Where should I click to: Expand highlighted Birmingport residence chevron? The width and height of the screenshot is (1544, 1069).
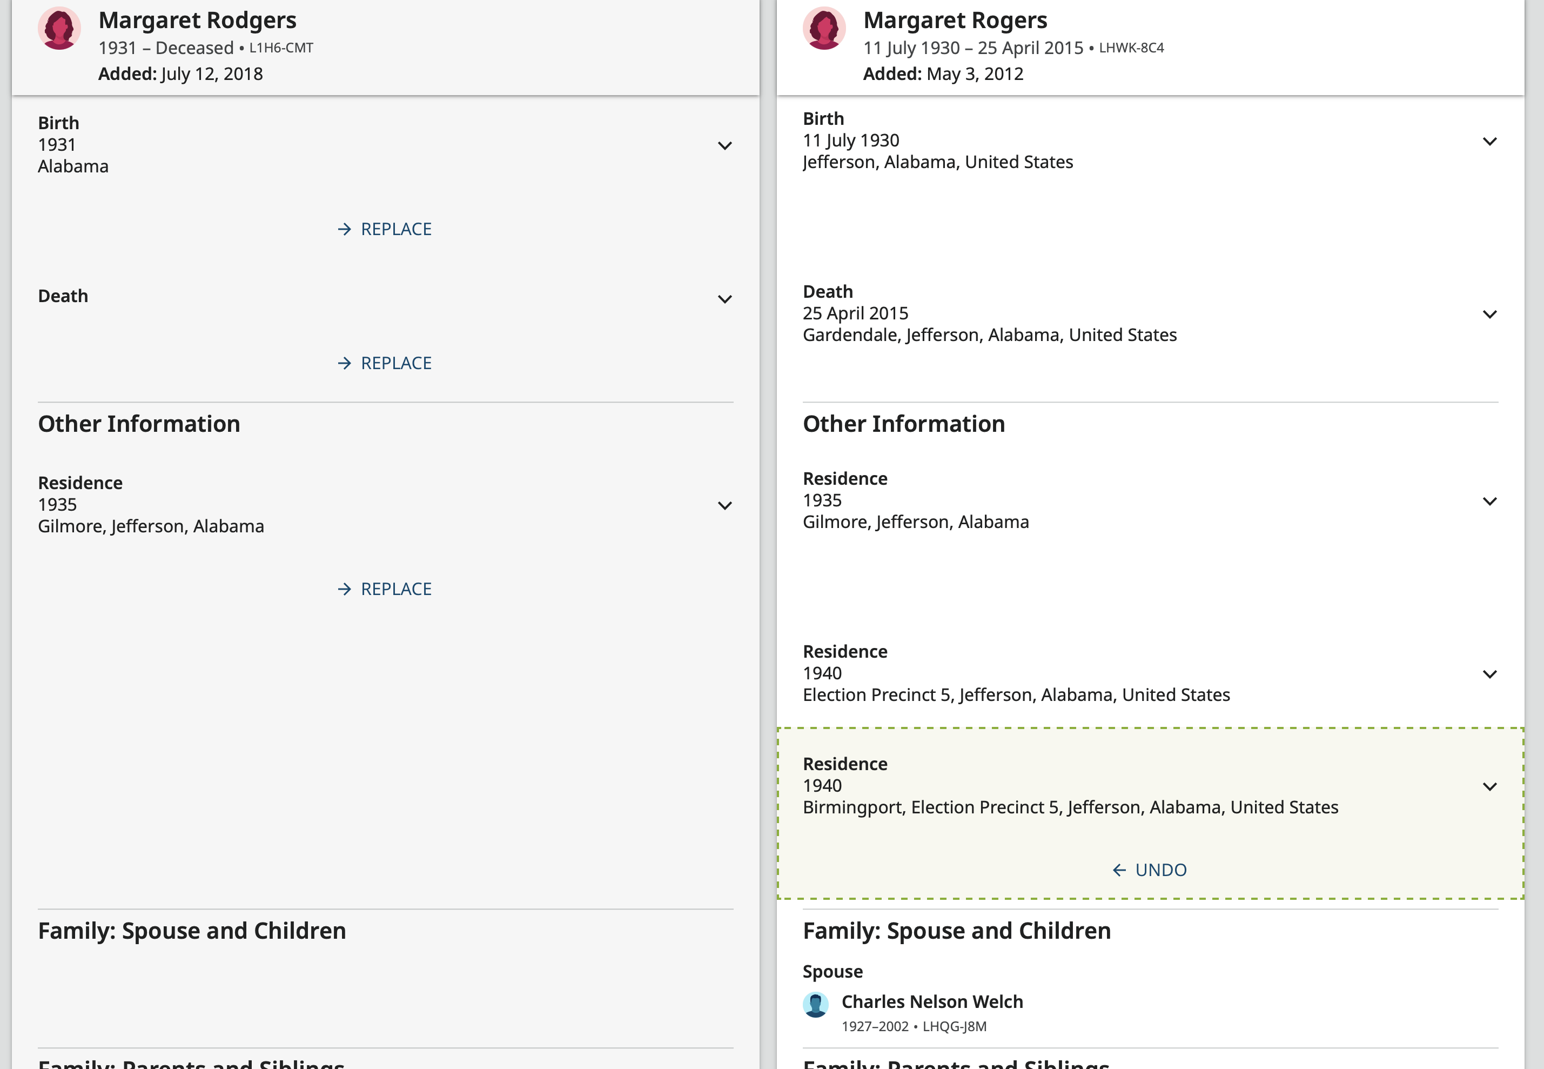(x=1489, y=786)
